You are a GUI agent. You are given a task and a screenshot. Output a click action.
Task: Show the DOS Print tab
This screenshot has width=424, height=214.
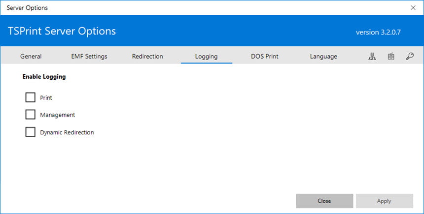click(x=265, y=56)
